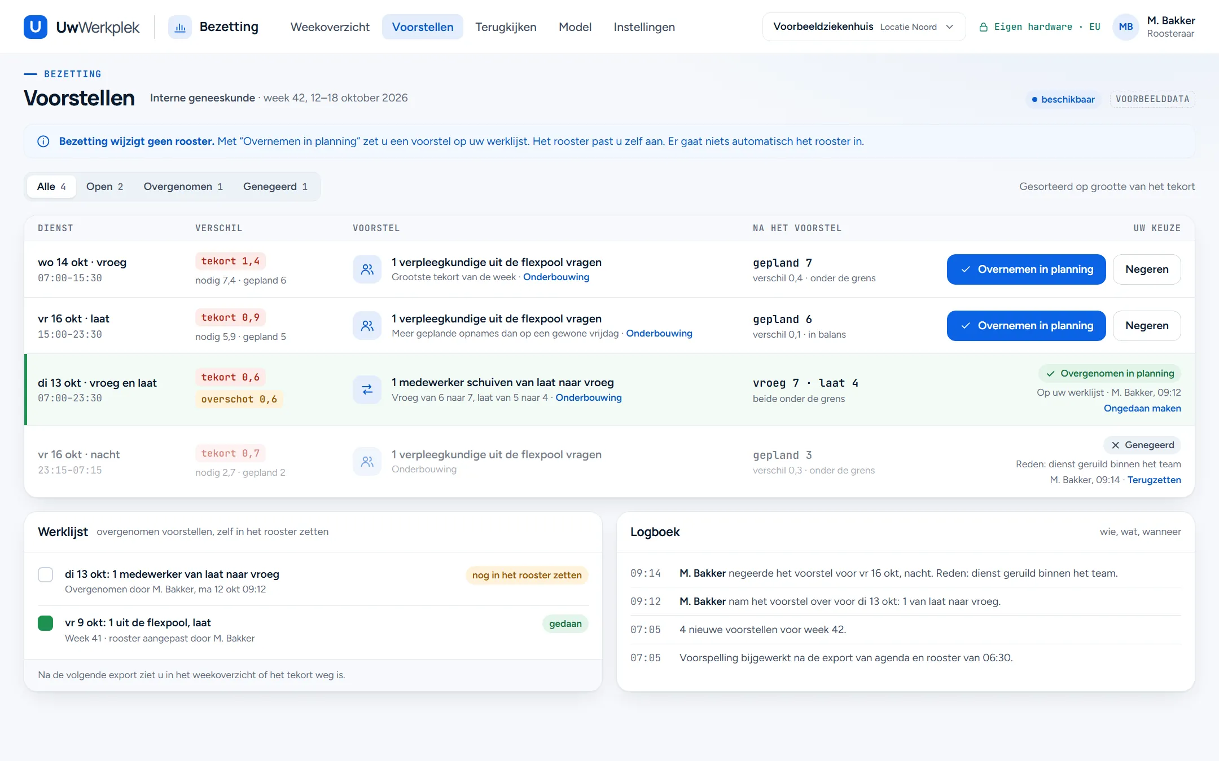Image resolution: width=1219 pixels, height=761 pixels.
Task: Click Ongedaan maken link for di 13 okt
Action: pos(1142,408)
